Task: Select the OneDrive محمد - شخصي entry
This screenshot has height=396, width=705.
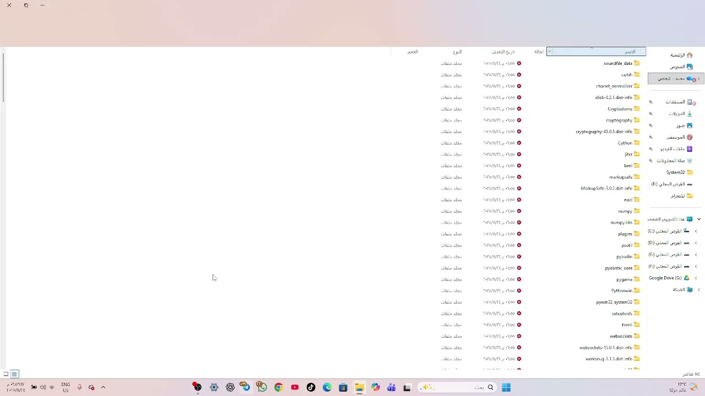Action: click(x=676, y=79)
